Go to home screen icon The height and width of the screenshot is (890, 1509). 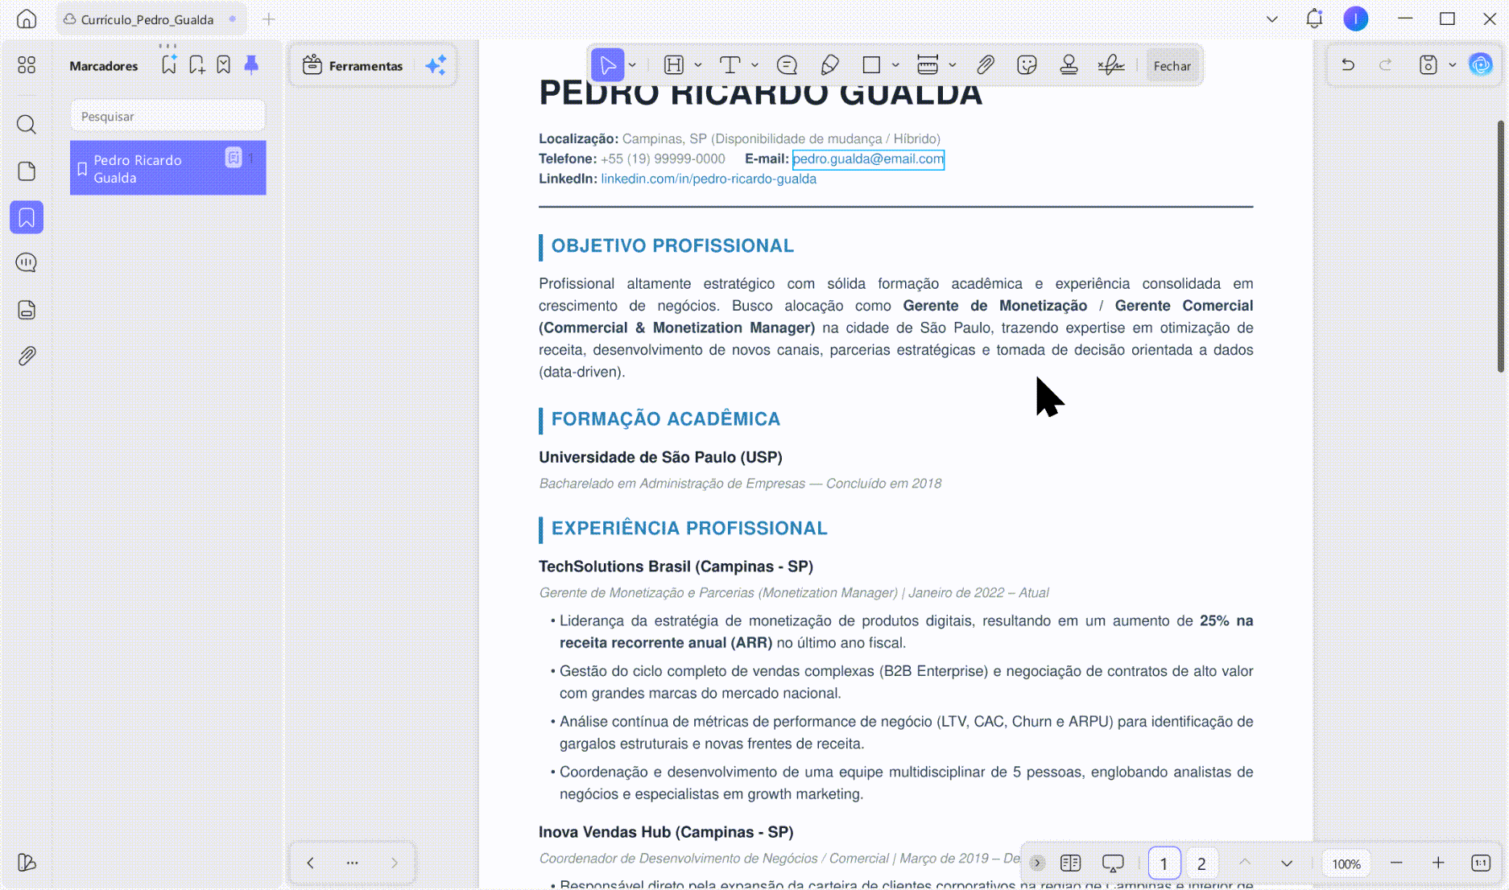point(27,19)
